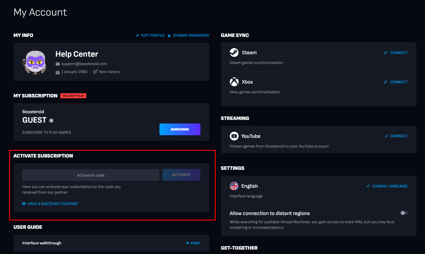Viewport: 425px width, 254px height.
Task: Click the Steam logo icon
Action: (x=234, y=53)
